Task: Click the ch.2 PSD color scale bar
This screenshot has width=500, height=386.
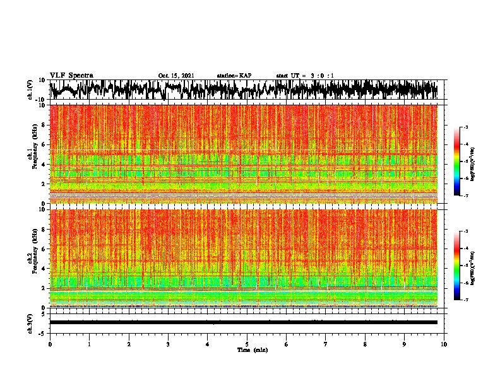Action: click(x=457, y=266)
